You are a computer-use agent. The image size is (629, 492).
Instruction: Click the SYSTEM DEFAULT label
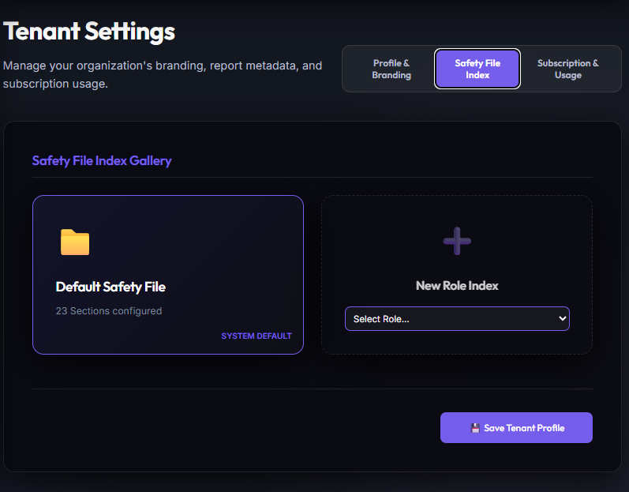(x=256, y=336)
